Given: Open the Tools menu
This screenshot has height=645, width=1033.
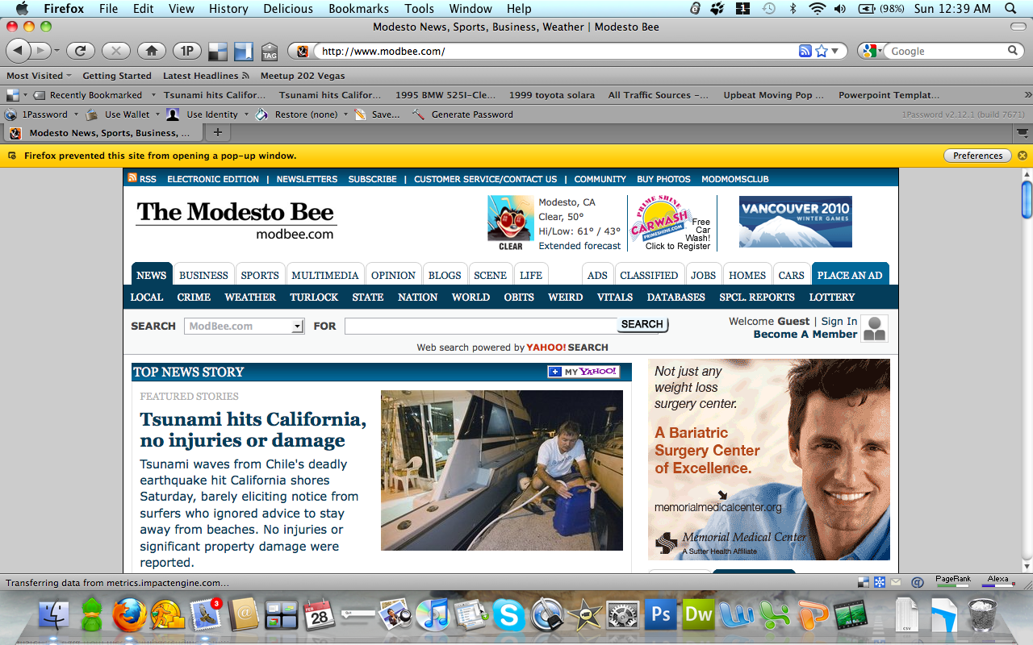Looking at the screenshot, I should click(x=419, y=9).
